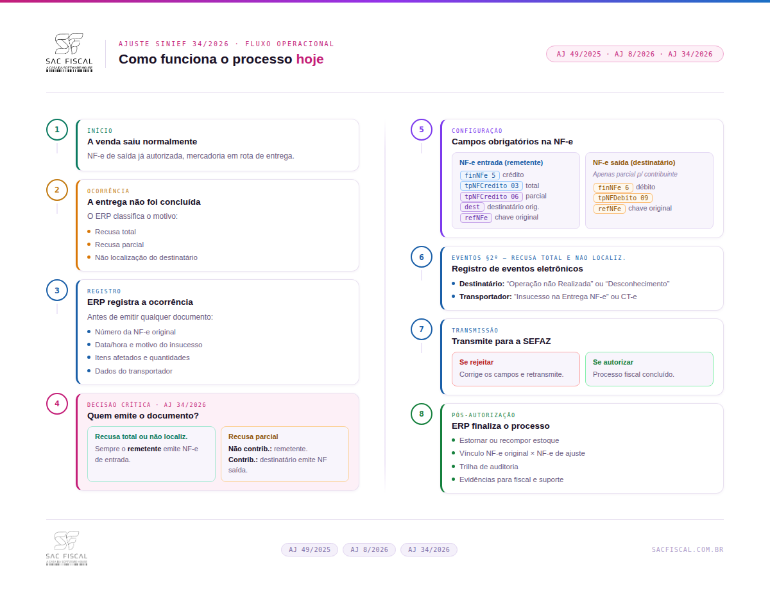Click the finNFe 6 code chip
Image resolution: width=770 pixels, height=604 pixels.
pyautogui.click(x=613, y=187)
